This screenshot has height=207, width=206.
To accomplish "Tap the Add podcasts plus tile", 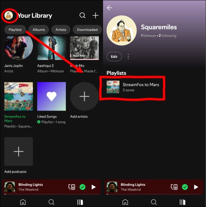I will [x=19, y=152].
